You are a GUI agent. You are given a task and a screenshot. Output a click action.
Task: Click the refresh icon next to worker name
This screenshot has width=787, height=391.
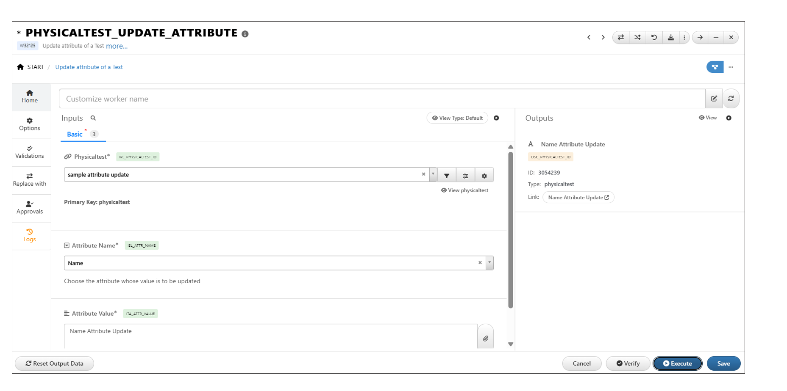731,99
